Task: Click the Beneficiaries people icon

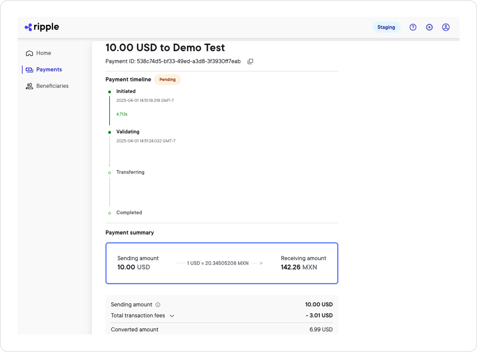Action: [29, 86]
